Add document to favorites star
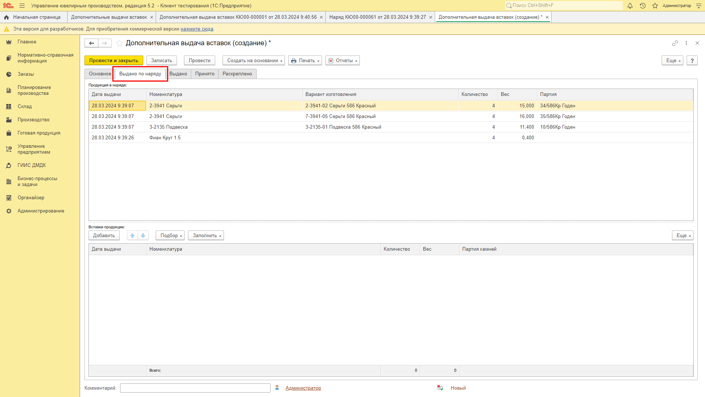Screen dimensions: 705x397 click(x=119, y=43)
